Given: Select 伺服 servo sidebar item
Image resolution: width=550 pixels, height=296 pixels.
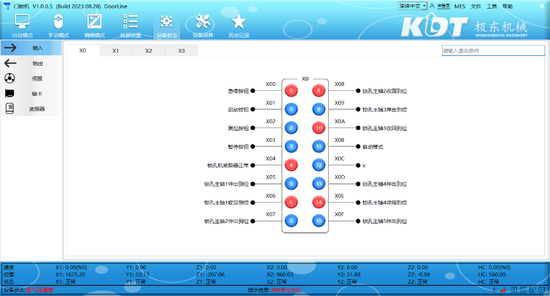Looking at the screenshot, I should coord(31,78).
